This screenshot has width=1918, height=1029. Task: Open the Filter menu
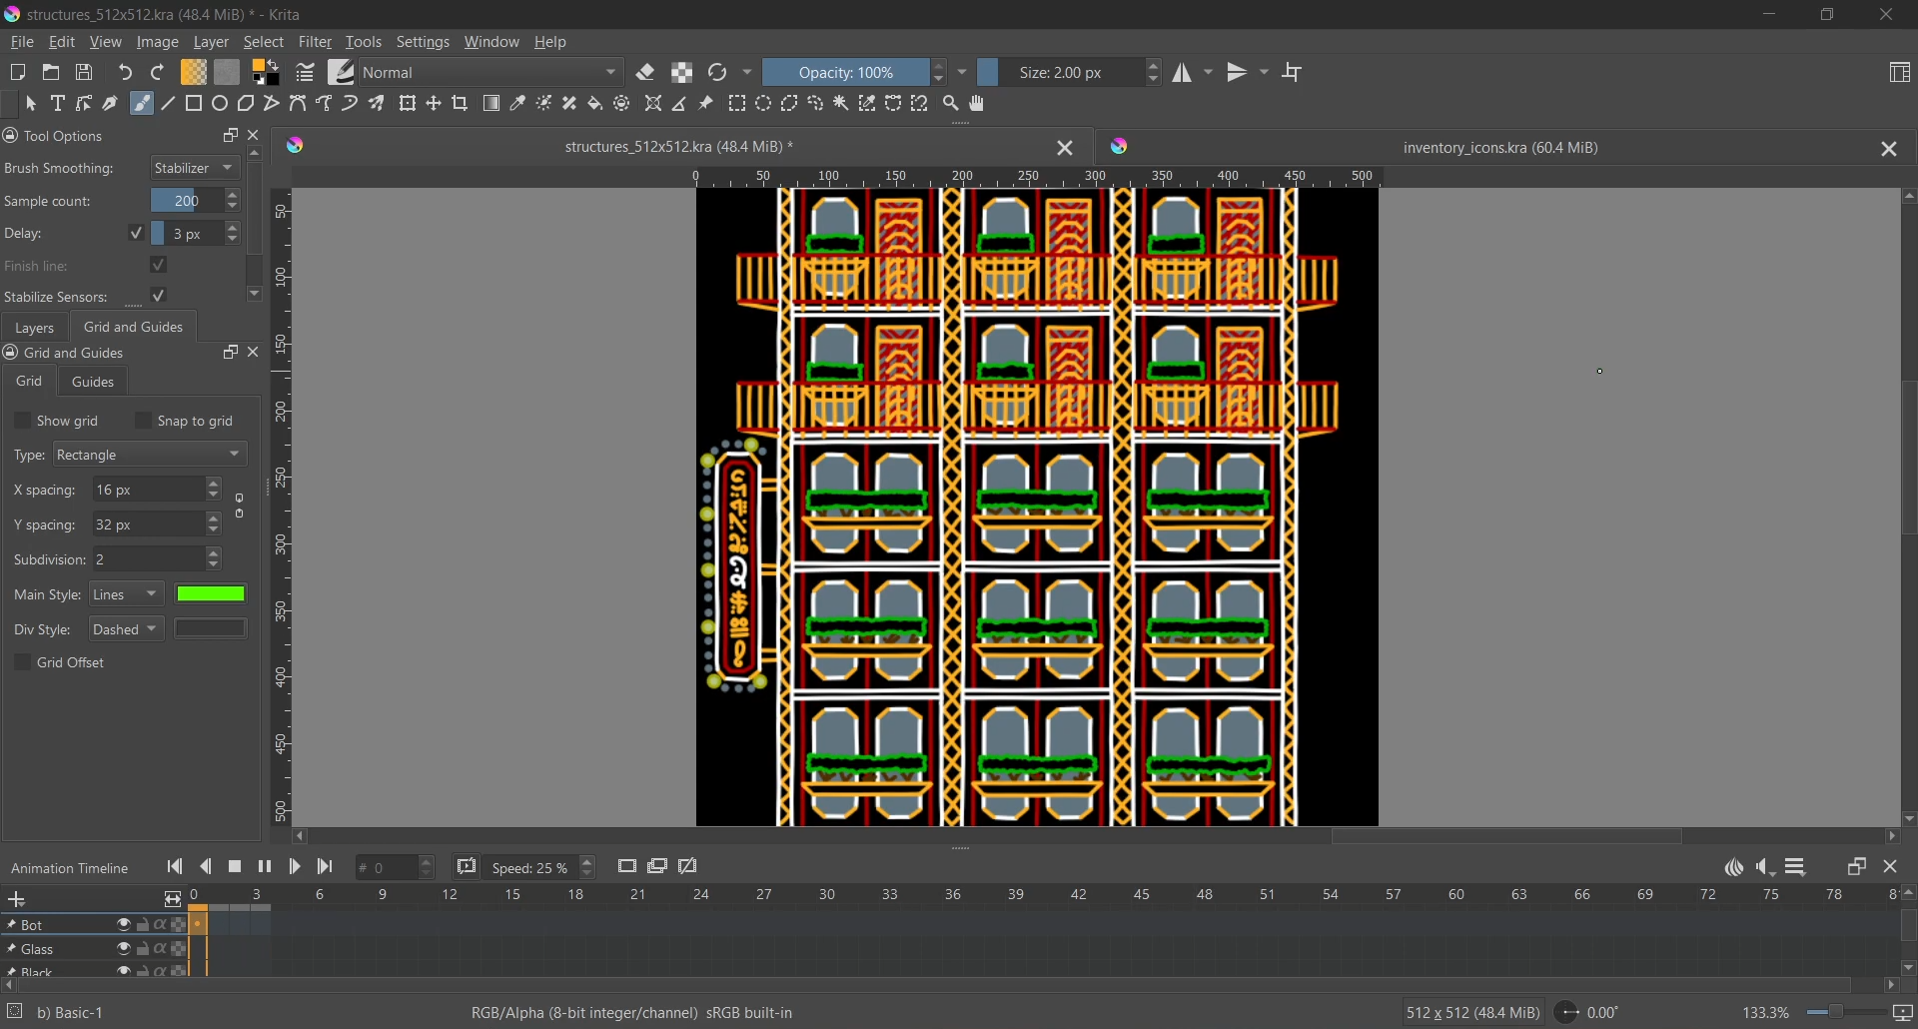[316, 43]
